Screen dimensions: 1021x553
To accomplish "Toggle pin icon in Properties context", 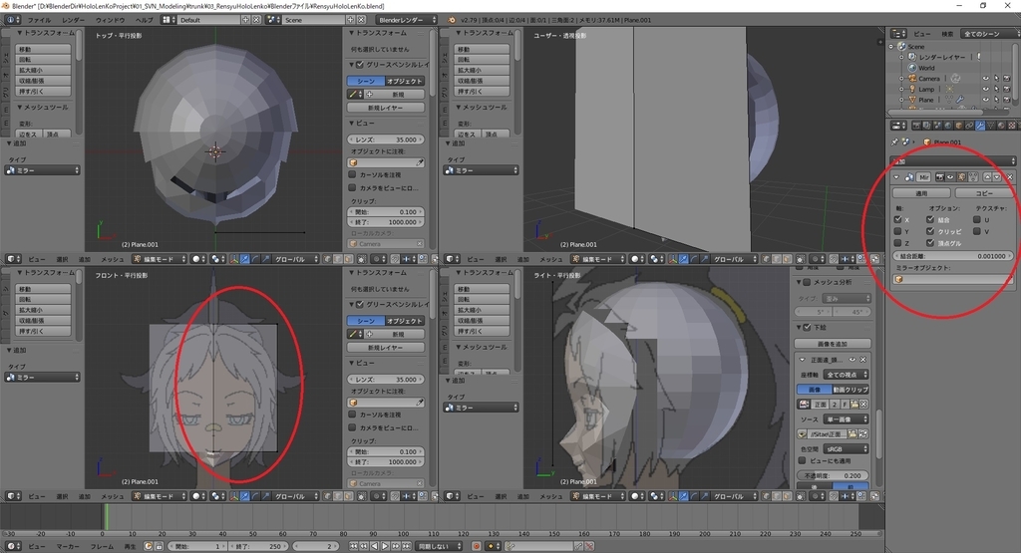I will coord(894,141).
